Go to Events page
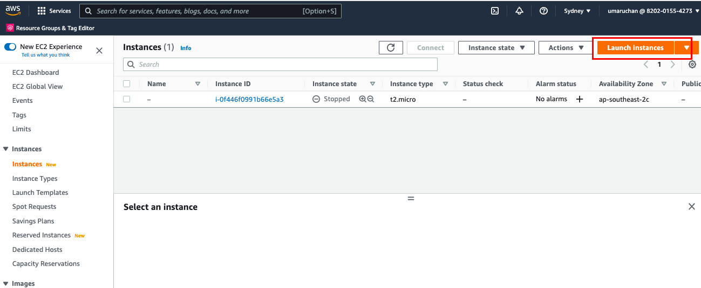This screenshot has height=288, width=701. pos(23,101)
